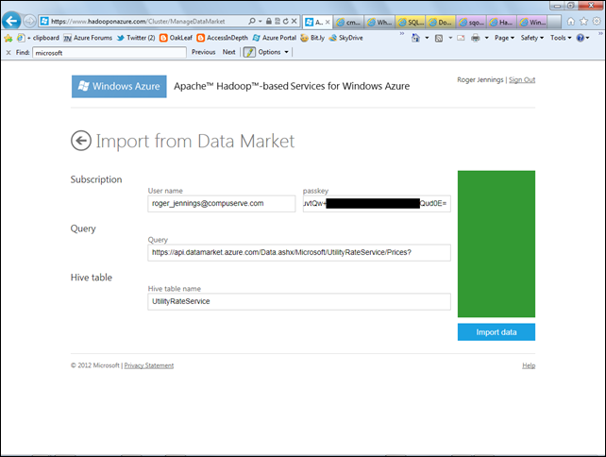Switch to the Win... tab
This screenshot has height=457, width=606.
click(x=532, y=22)
